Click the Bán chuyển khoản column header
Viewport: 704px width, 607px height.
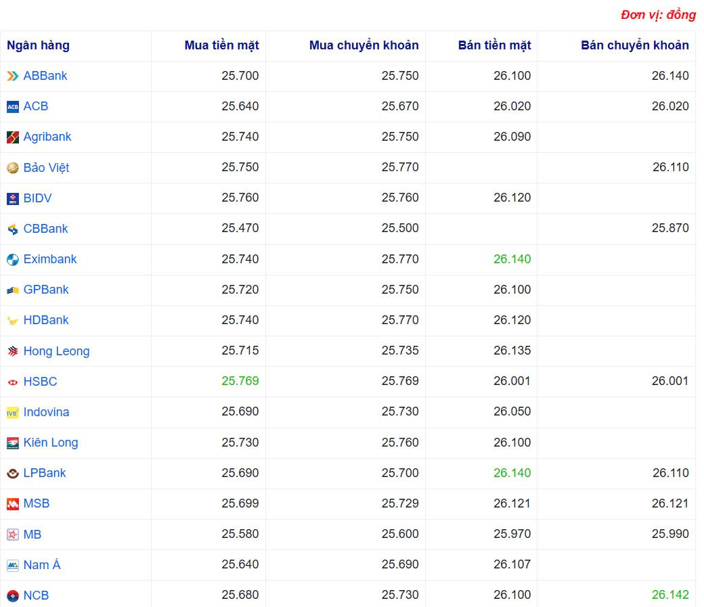(634, 45)
